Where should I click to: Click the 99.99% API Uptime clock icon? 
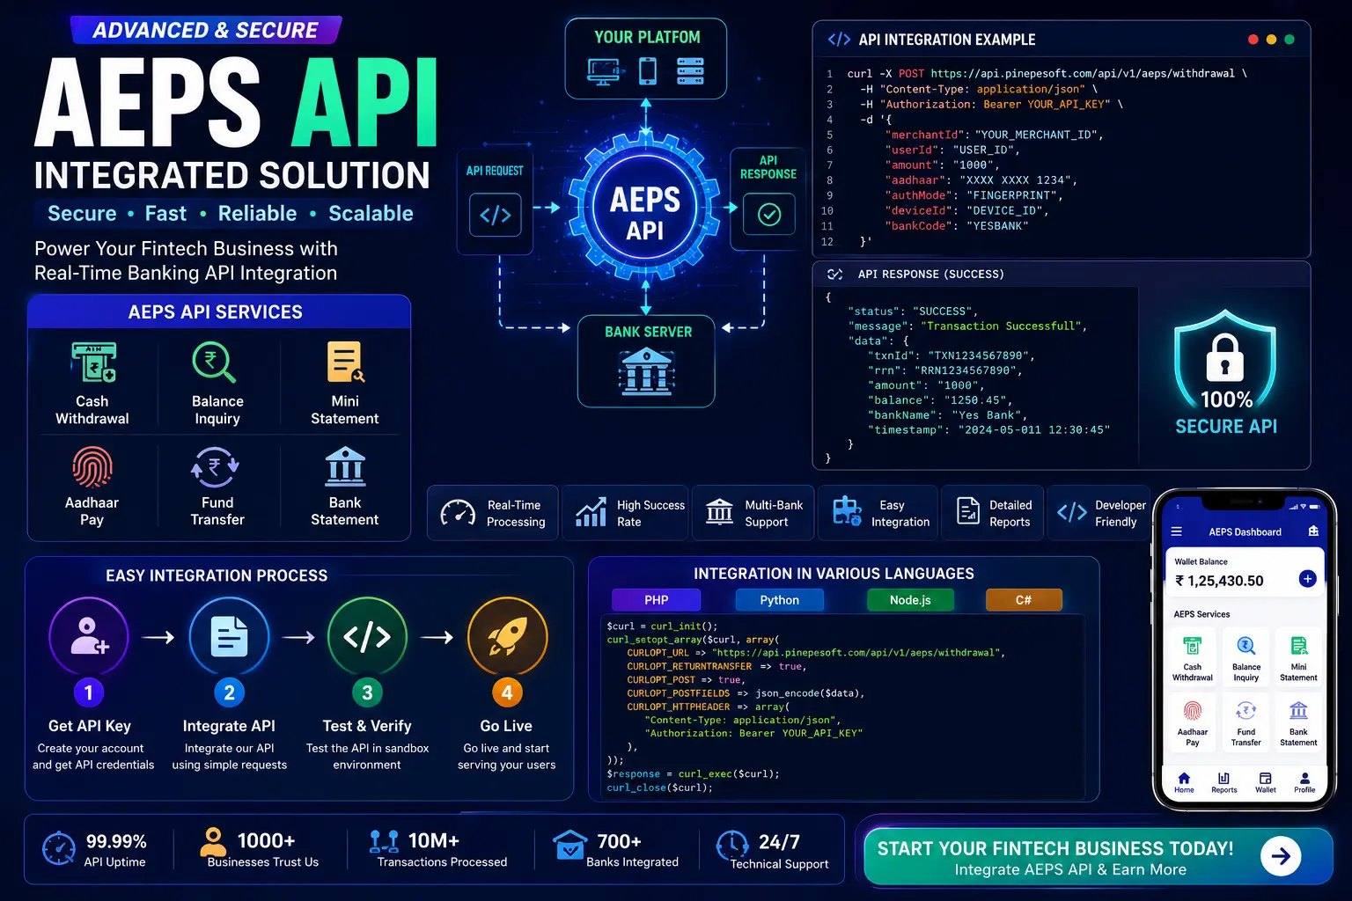coord(59,848)
